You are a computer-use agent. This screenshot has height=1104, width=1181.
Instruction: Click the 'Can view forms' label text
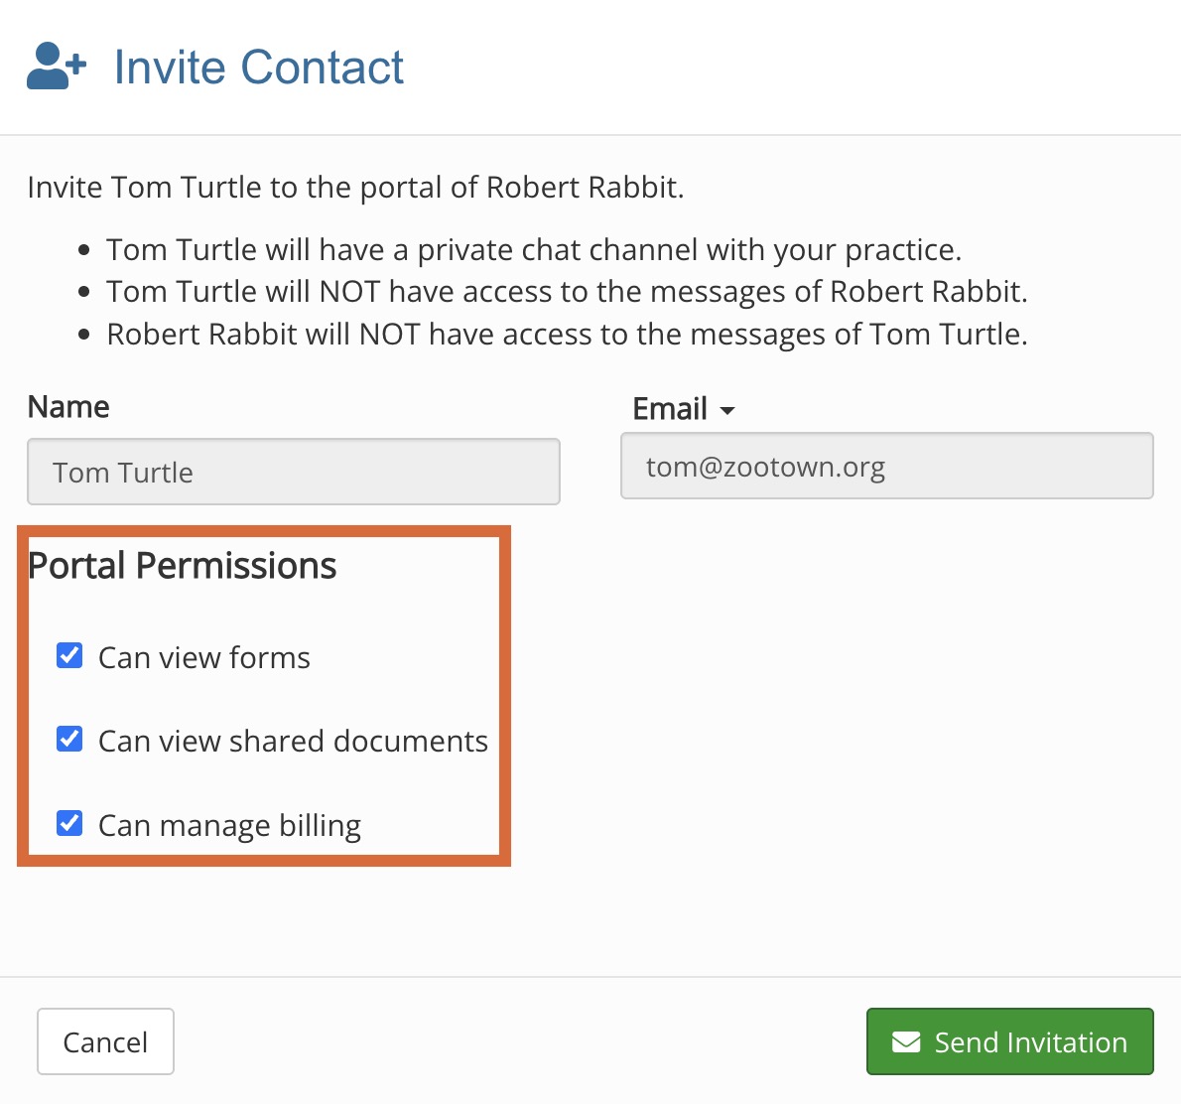[203, 657]
